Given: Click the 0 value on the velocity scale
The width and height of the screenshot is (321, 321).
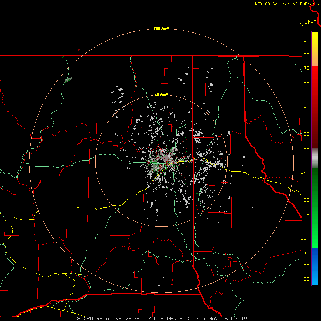Looking at the screenshot, I should click(x=308, y=160).
